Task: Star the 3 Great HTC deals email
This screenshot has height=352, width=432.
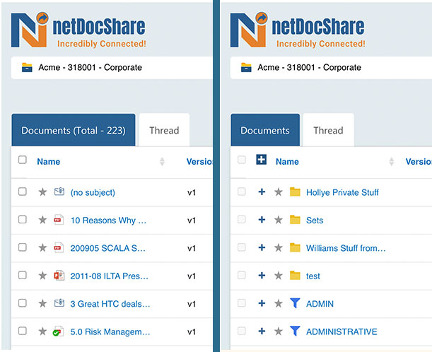Action: coord(42,303)
